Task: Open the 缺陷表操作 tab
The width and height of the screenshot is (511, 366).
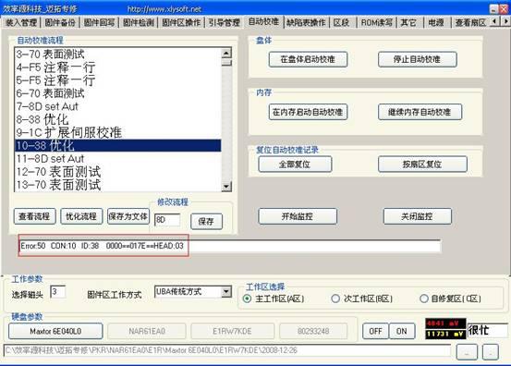Action: (x=306, y=22)
